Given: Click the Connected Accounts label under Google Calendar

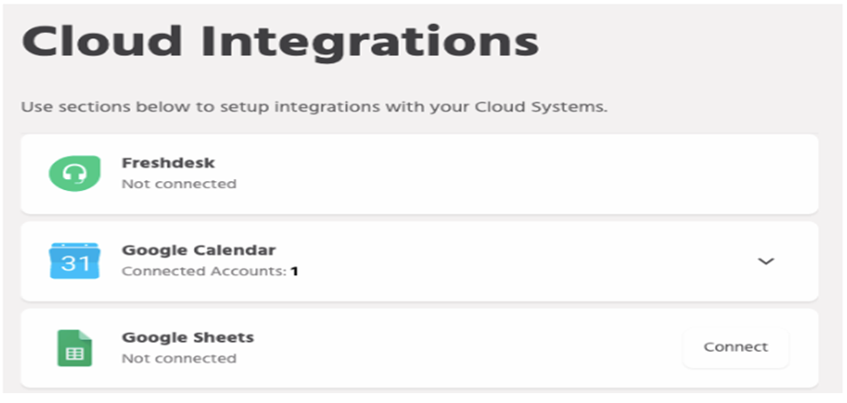Looking at the screenshot, I should point(204,271).
